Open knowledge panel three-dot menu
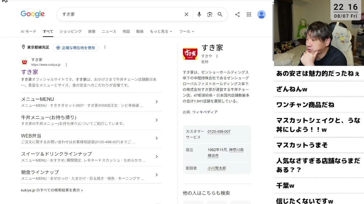This screenshot has height=204, width=364. pos(217,56)
